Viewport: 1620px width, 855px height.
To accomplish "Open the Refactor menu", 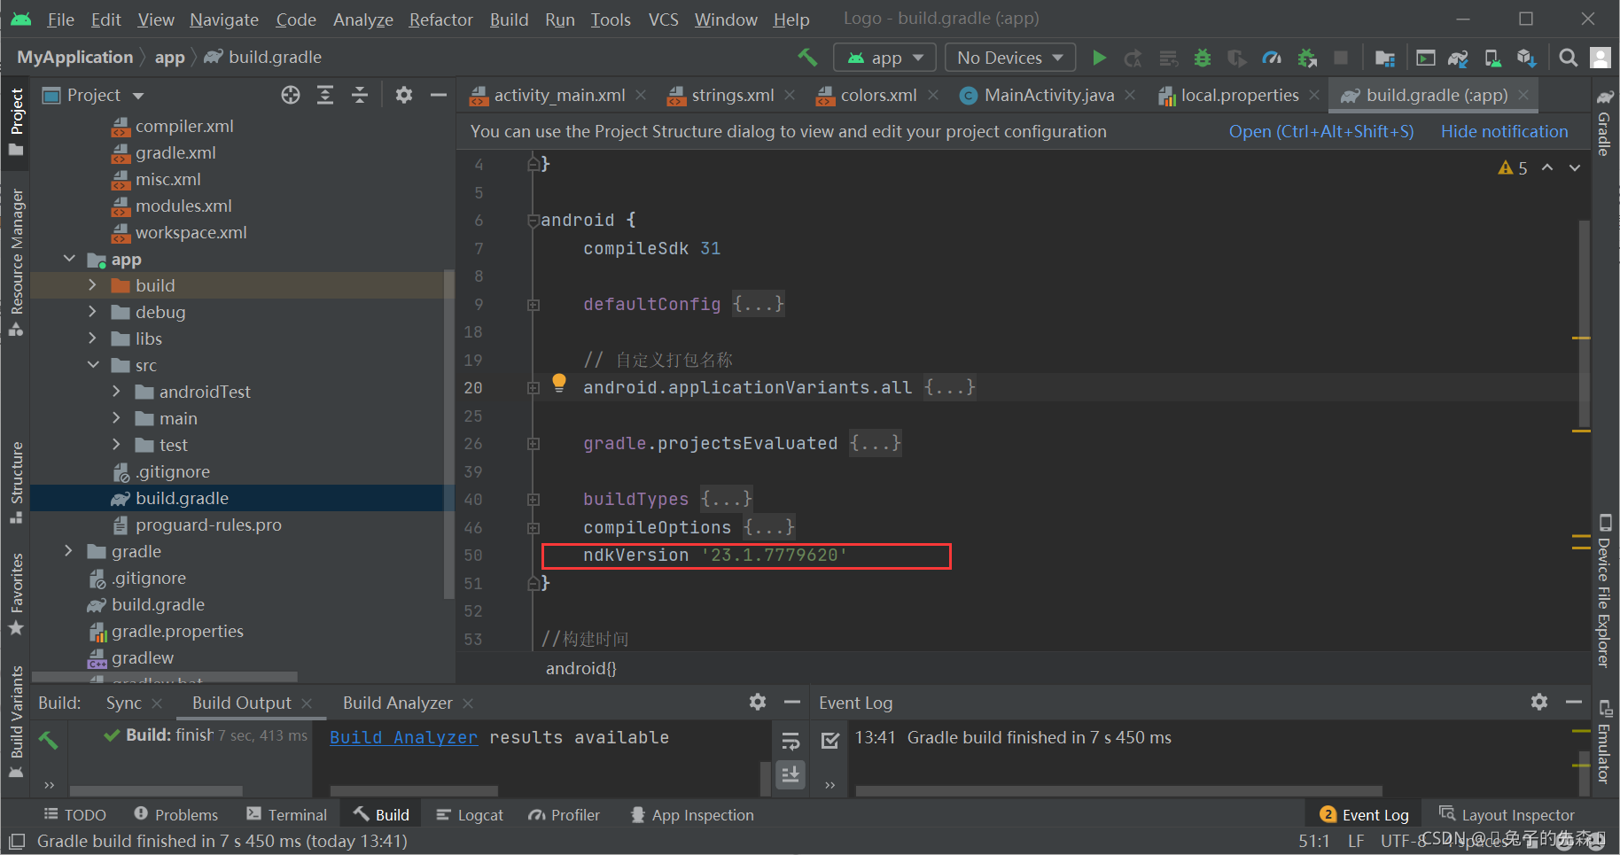I will tap(440, 19).
